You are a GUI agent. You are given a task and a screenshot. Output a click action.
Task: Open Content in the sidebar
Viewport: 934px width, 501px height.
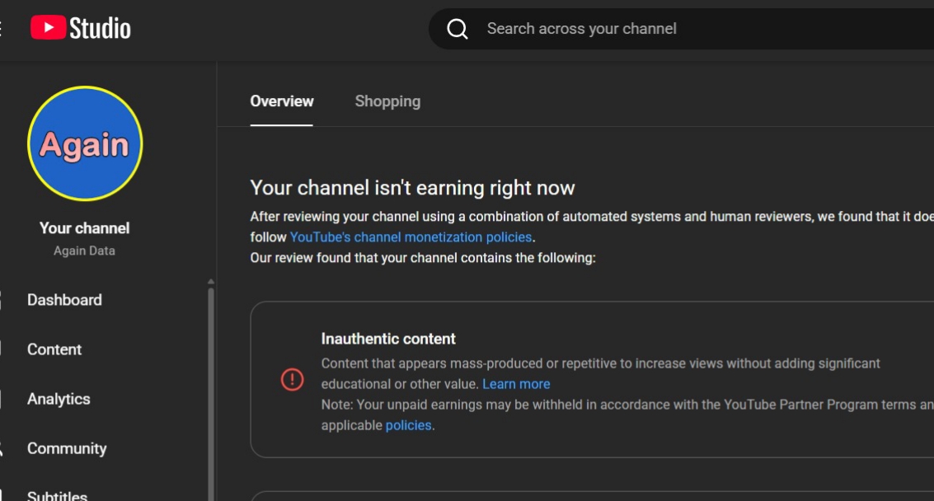coord(54,349)
